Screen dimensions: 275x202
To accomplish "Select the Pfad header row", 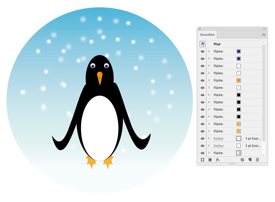I will pyautogui.click(x=231, y=44).
